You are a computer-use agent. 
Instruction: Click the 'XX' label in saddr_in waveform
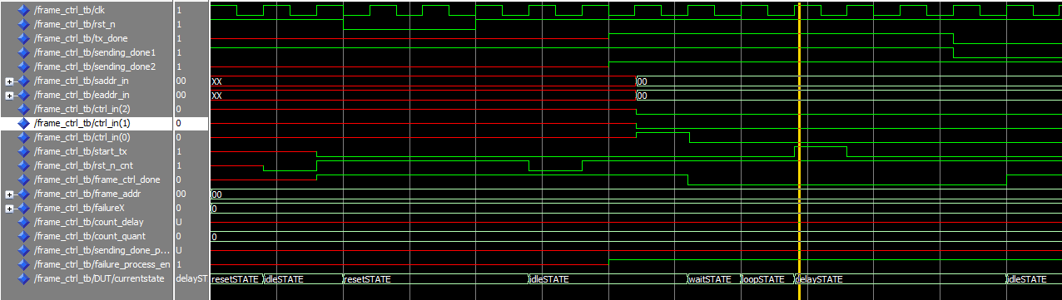click(217, 81)
